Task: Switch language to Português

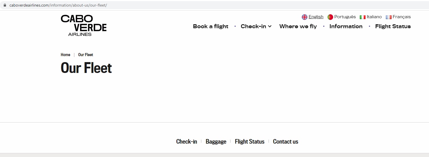Action: pos(345,17)
